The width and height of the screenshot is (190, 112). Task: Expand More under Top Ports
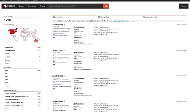(x=7, y=86)
